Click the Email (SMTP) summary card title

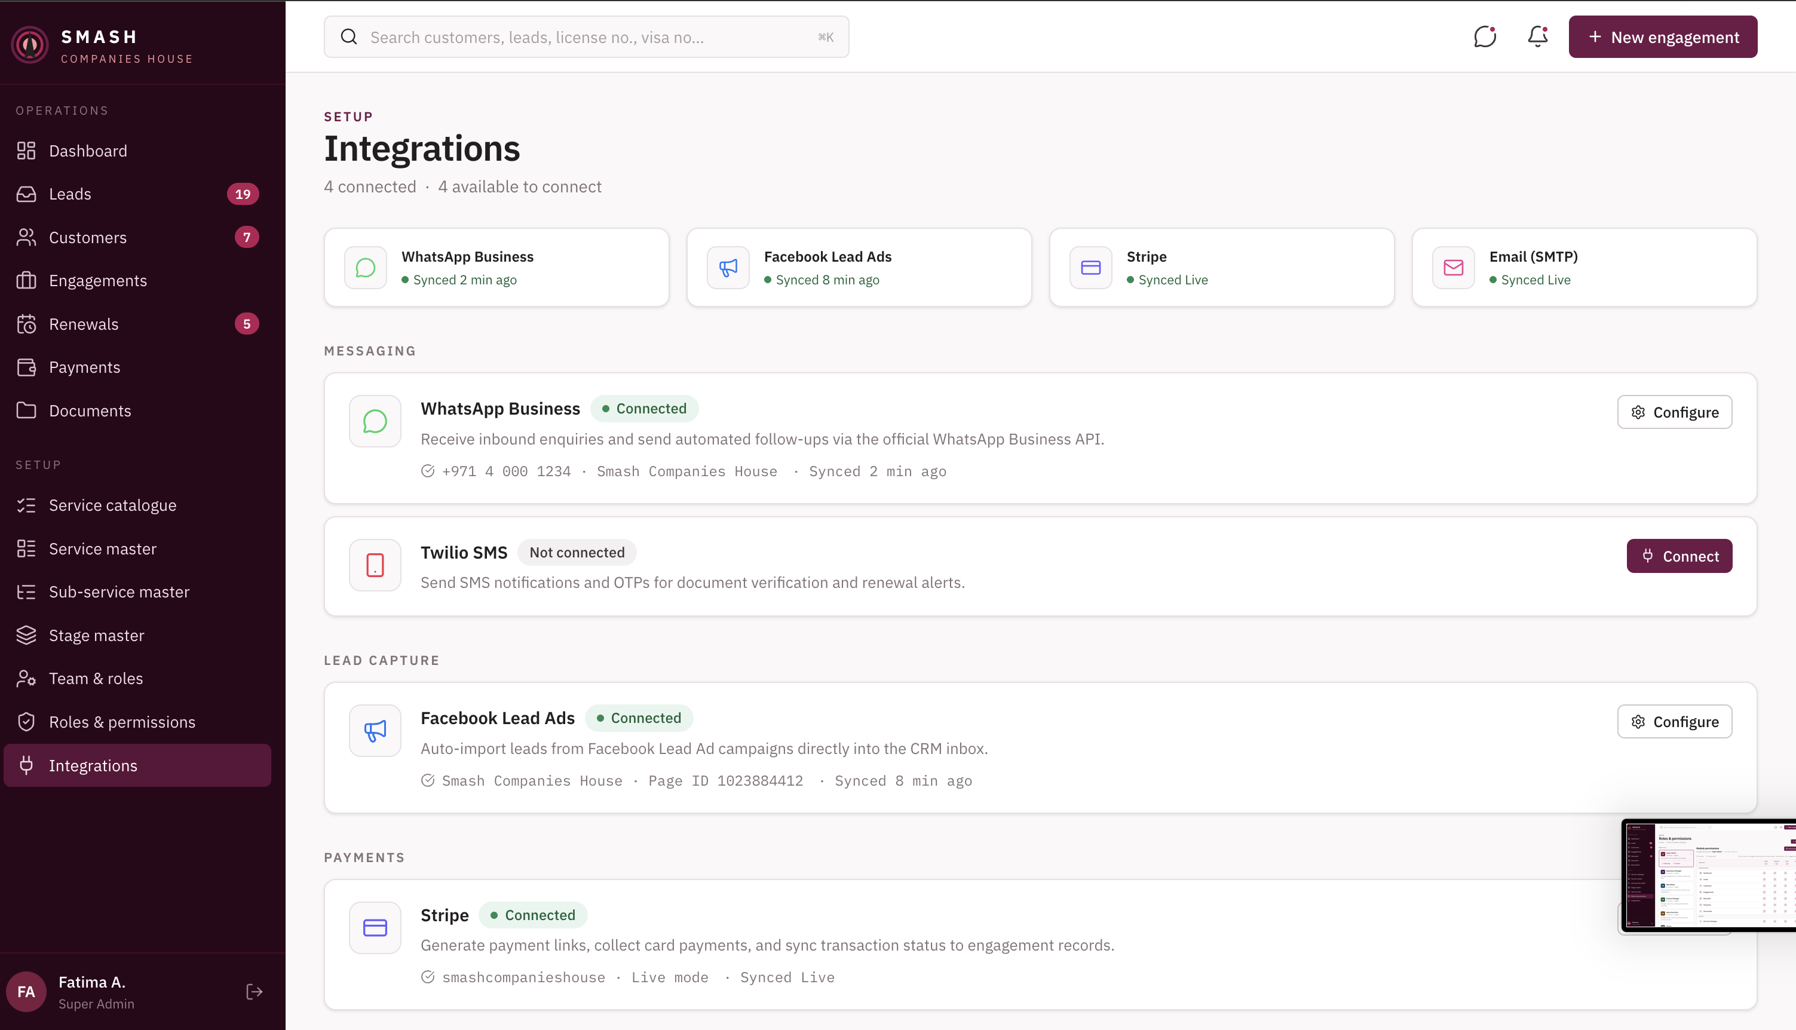[x=1533, y=256]
